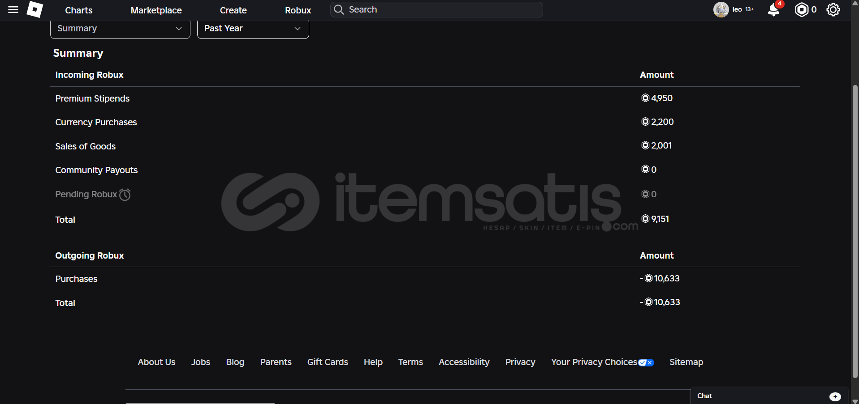Open the Chat panel header
This screenshot has width=859, height=404.
pyautogui.click(x=769, y=396)
